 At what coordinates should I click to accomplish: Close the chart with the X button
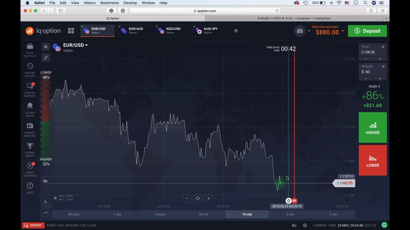coord(46,47)
